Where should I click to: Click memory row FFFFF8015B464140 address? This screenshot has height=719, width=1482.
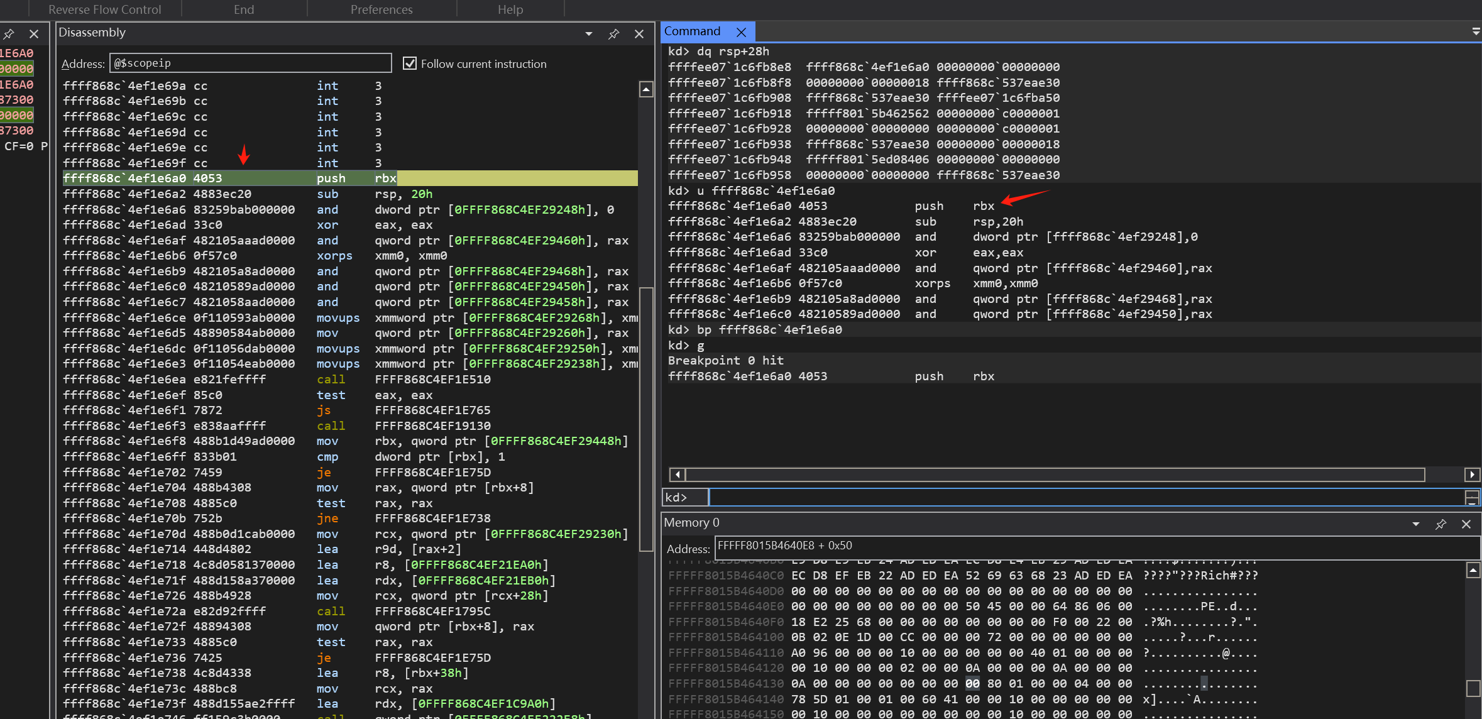coord(726,700)
